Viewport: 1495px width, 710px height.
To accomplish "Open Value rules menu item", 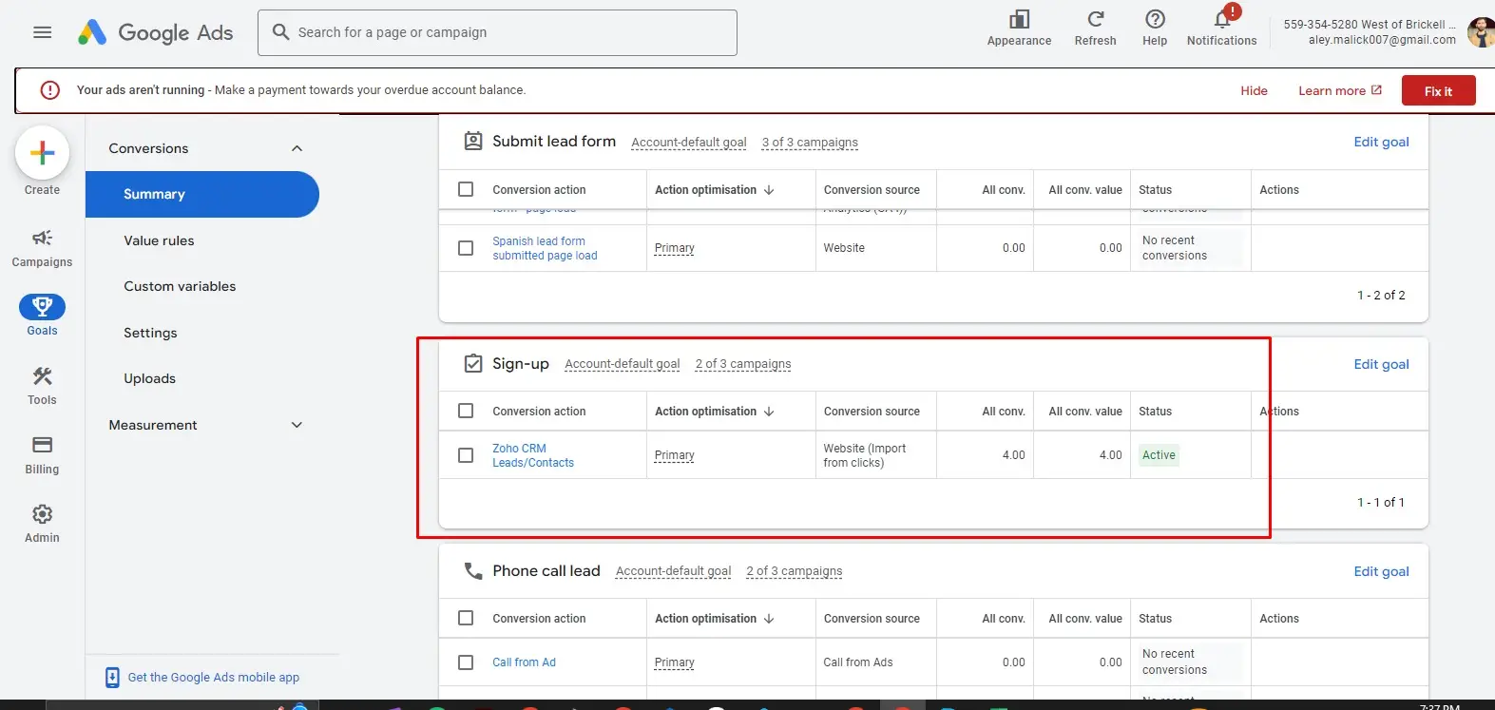I will tap(159, 240).
